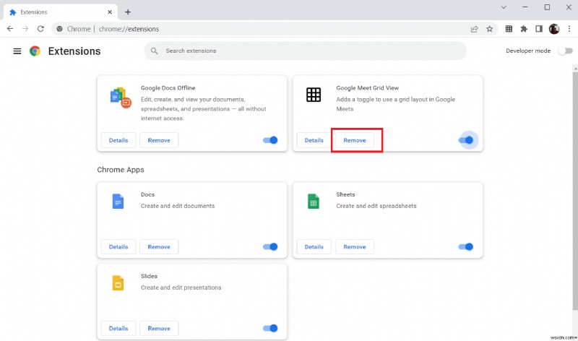Open a new tab with plus button
The width and height of the screenshot is (578, 341).
(128, 12)
